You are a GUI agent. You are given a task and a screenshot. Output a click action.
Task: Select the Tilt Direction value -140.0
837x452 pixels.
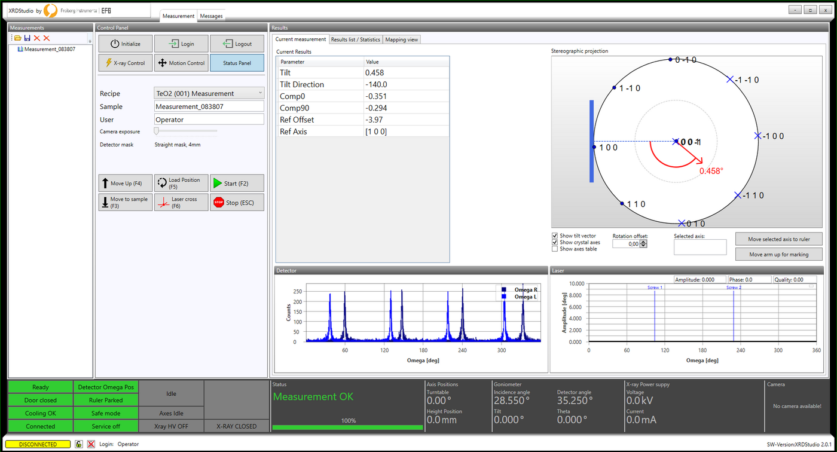406,84
